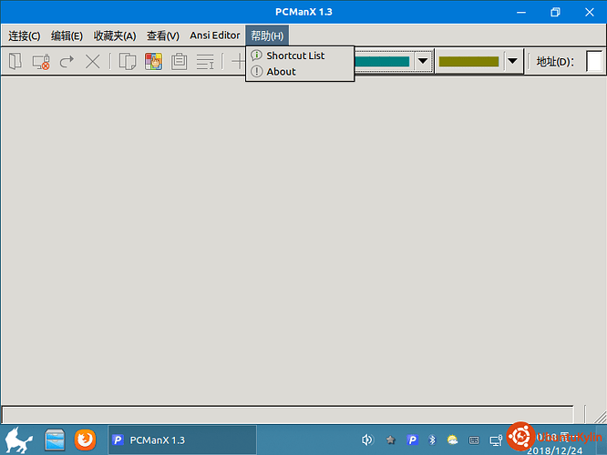Click the 2018/12/24 date on taskbar
Viewport: 607px width, 455px height.
click(x=554, y=450)
